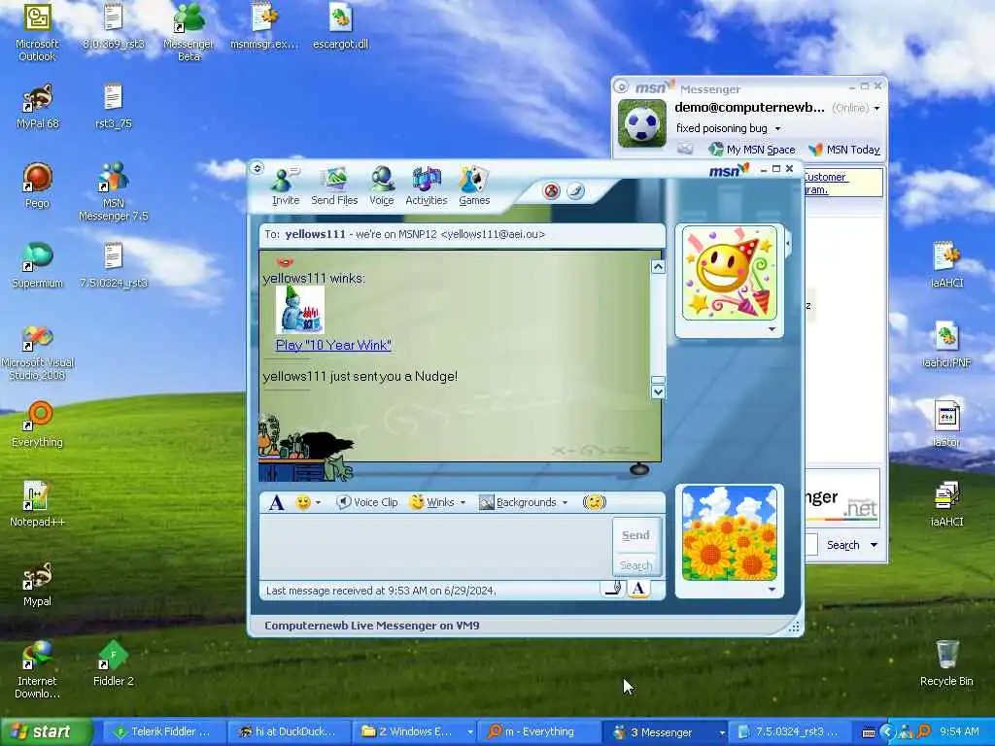The width and height of the screenshot is (995, 746).
Task: Open the font formatting A button
Action: [x=276, y=502]
